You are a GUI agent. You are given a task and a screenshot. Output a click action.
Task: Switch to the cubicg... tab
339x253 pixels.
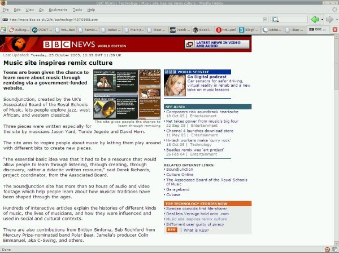(19, 30)
